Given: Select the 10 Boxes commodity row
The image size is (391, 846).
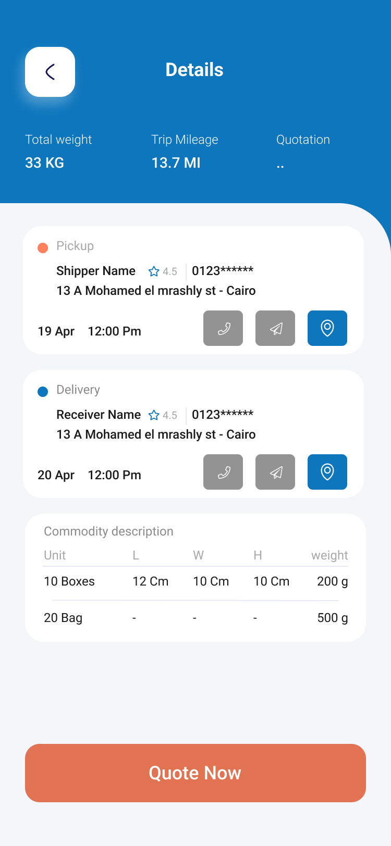Looking at the screenshot, I should tap(195, 581).
